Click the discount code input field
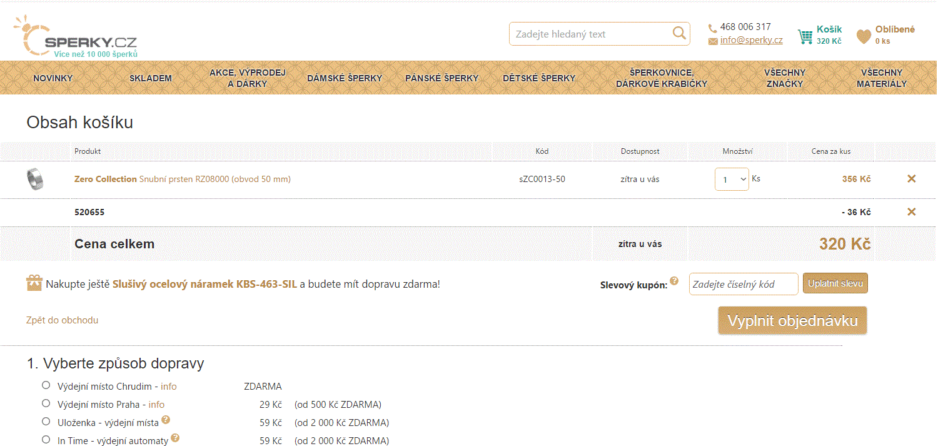This screenshot has width=943, height=446. [x=743, y=284]
